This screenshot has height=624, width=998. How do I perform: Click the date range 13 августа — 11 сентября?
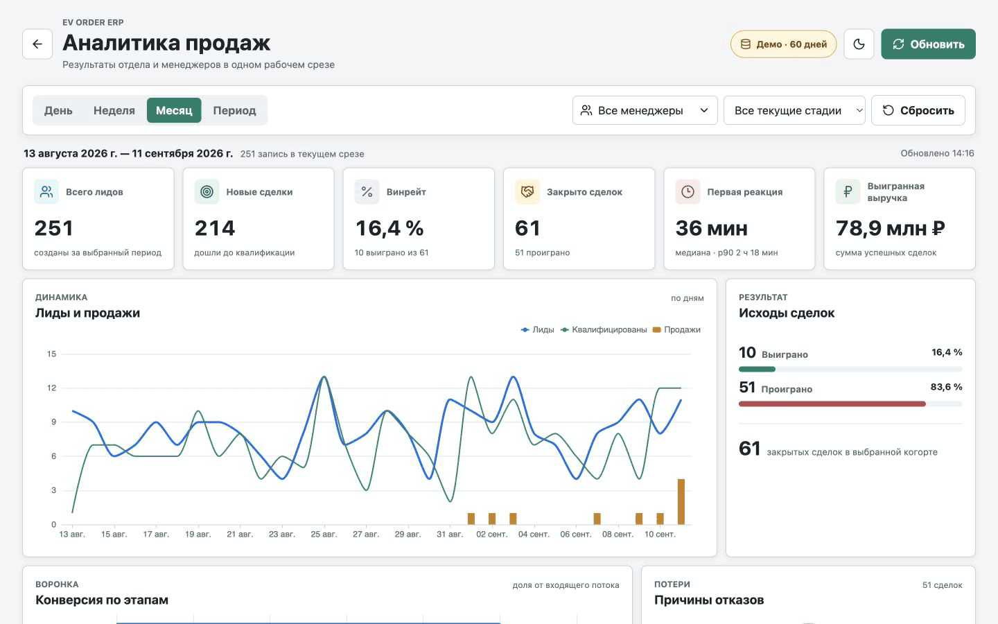tap(128, 153)
